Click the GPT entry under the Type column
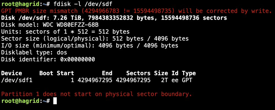The image size is (275, 110). pos(187,80)
